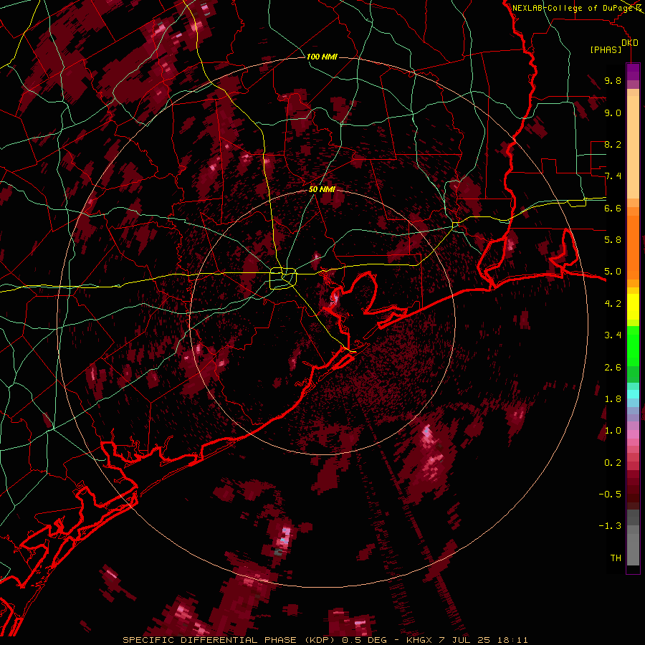Image resolution: width=645 pixels, height=645 pixels.
Task: Click the 50 NMI range ring label
Action: [322, 190]
